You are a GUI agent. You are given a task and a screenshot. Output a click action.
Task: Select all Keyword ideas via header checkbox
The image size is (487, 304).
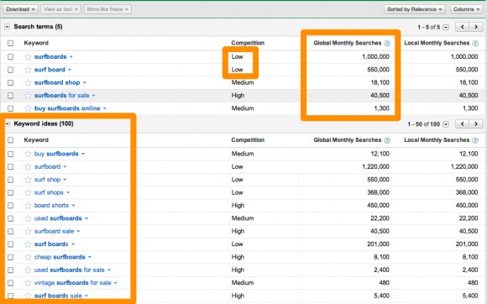coord(11,140)
